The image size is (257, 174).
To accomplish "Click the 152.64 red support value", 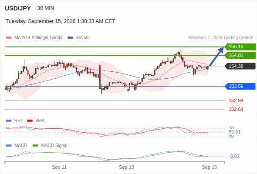I will [236, 109].
